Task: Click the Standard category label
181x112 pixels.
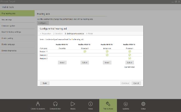Action: click(x=85, y=48)
